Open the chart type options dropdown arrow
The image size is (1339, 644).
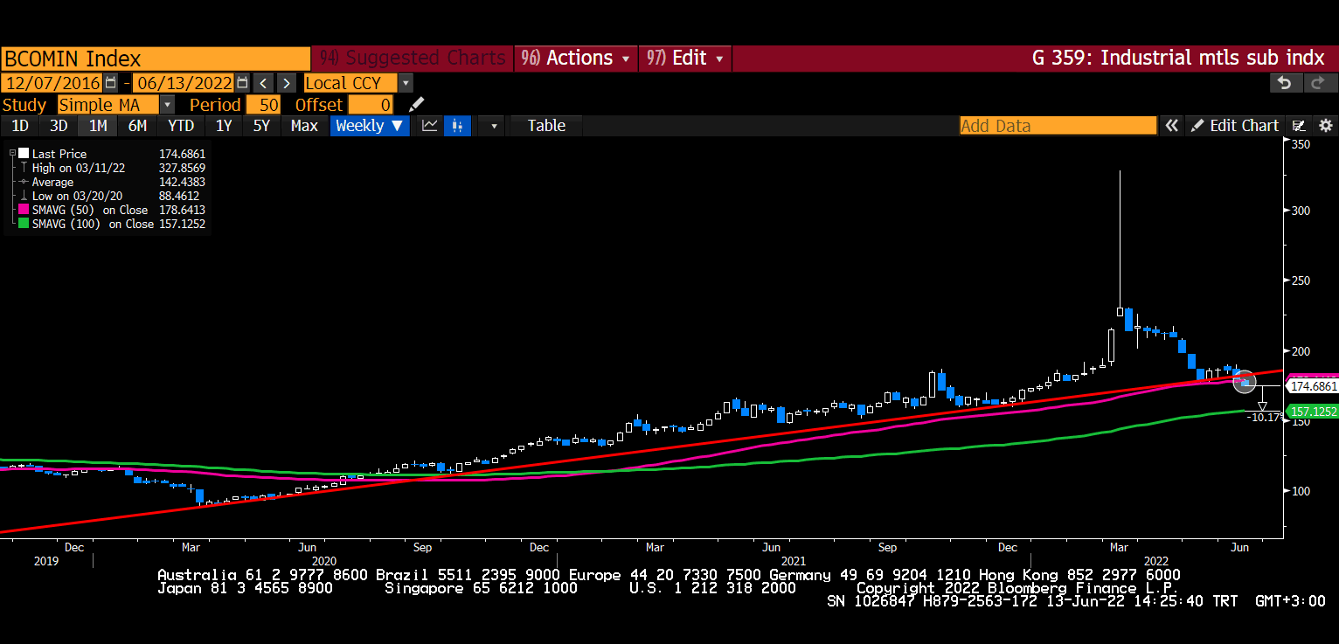(494, 126)
